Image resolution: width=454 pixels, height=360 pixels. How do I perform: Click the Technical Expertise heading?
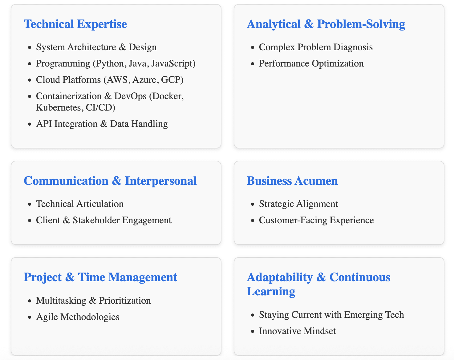pyautogui.click(x=75, y=24)
